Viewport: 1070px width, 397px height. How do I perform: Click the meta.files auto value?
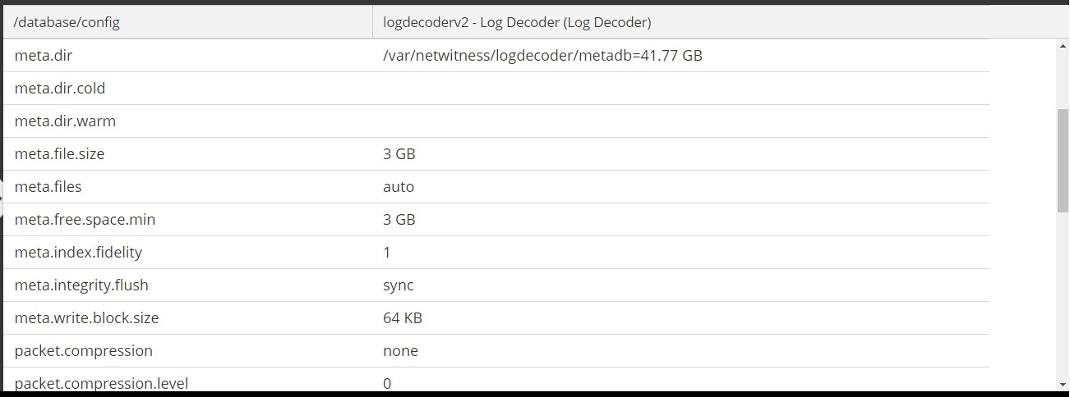pos(399,187)
